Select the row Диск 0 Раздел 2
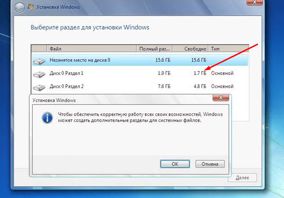 click(x=140, y=87)
